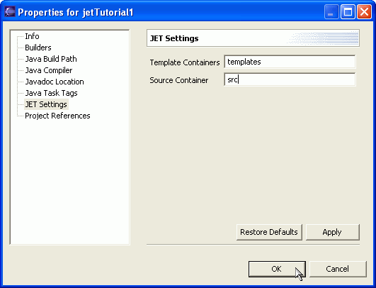Open the Builders properties page
Screen dimensions: 376x288
tap(38, 48)
